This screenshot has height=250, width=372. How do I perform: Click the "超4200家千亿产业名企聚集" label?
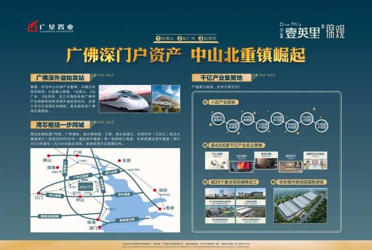point(237,145)
